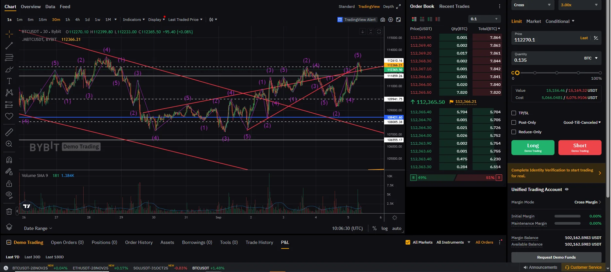Activate the zoom in tool

coord(9,144)
